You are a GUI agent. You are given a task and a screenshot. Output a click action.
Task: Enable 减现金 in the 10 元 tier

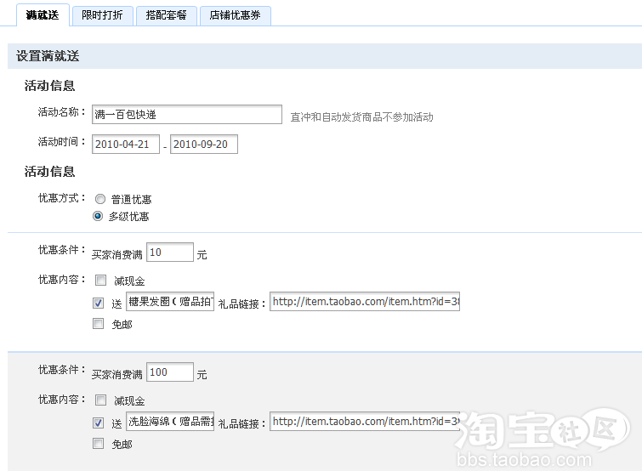pos(99,281)
